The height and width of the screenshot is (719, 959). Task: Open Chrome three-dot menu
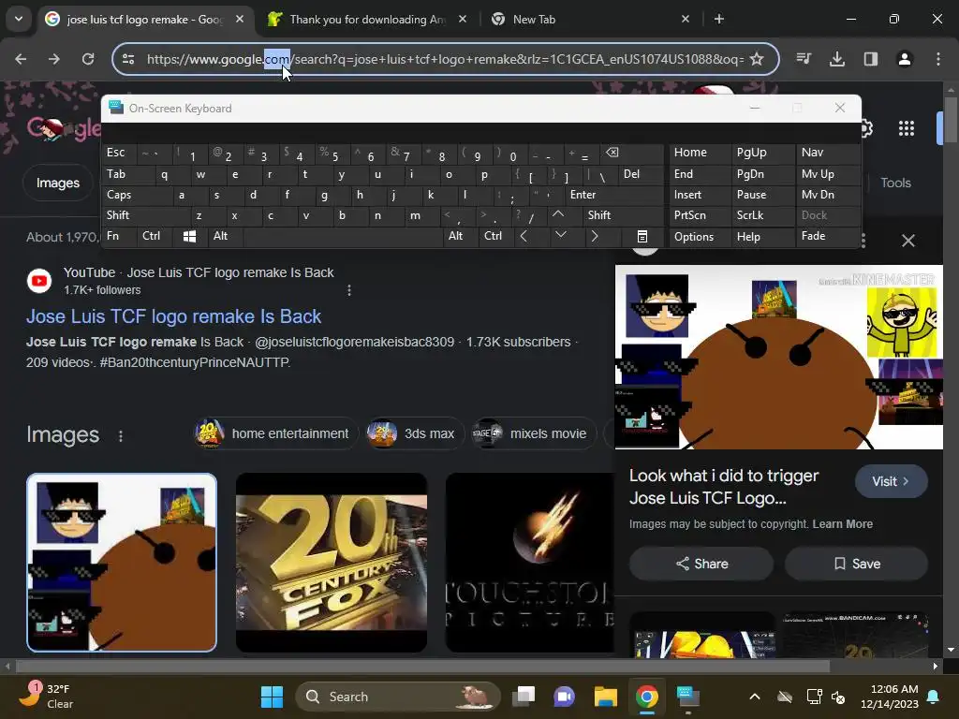pos(938,59)
